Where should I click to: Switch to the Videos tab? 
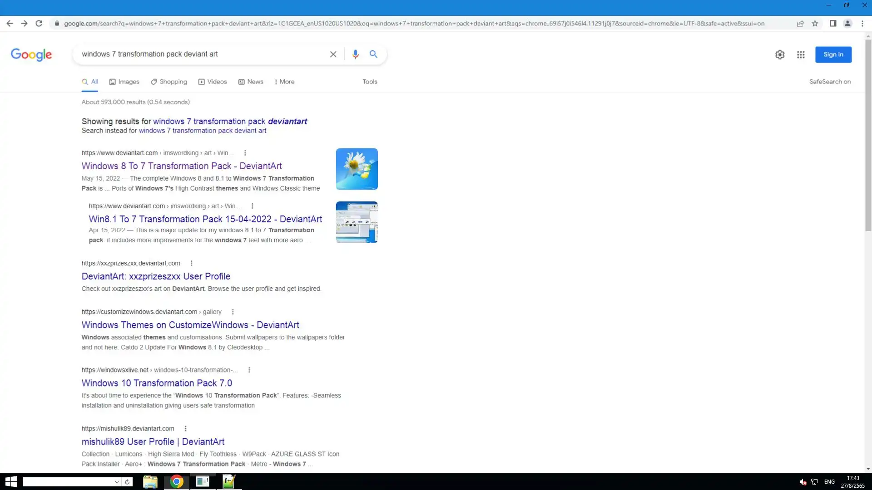[x=213, y=82]
